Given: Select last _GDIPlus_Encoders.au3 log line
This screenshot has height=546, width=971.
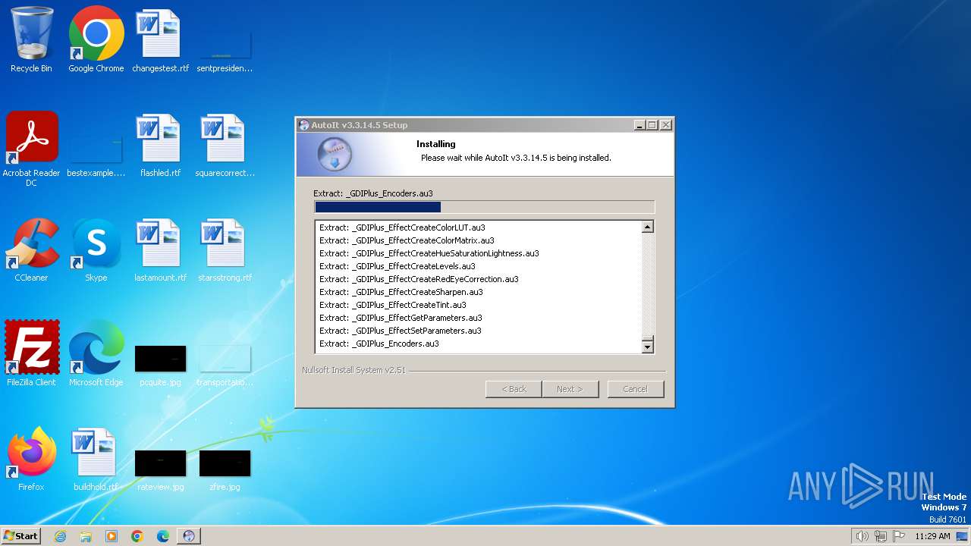Looking at the screenshot, I should [379, 344].
